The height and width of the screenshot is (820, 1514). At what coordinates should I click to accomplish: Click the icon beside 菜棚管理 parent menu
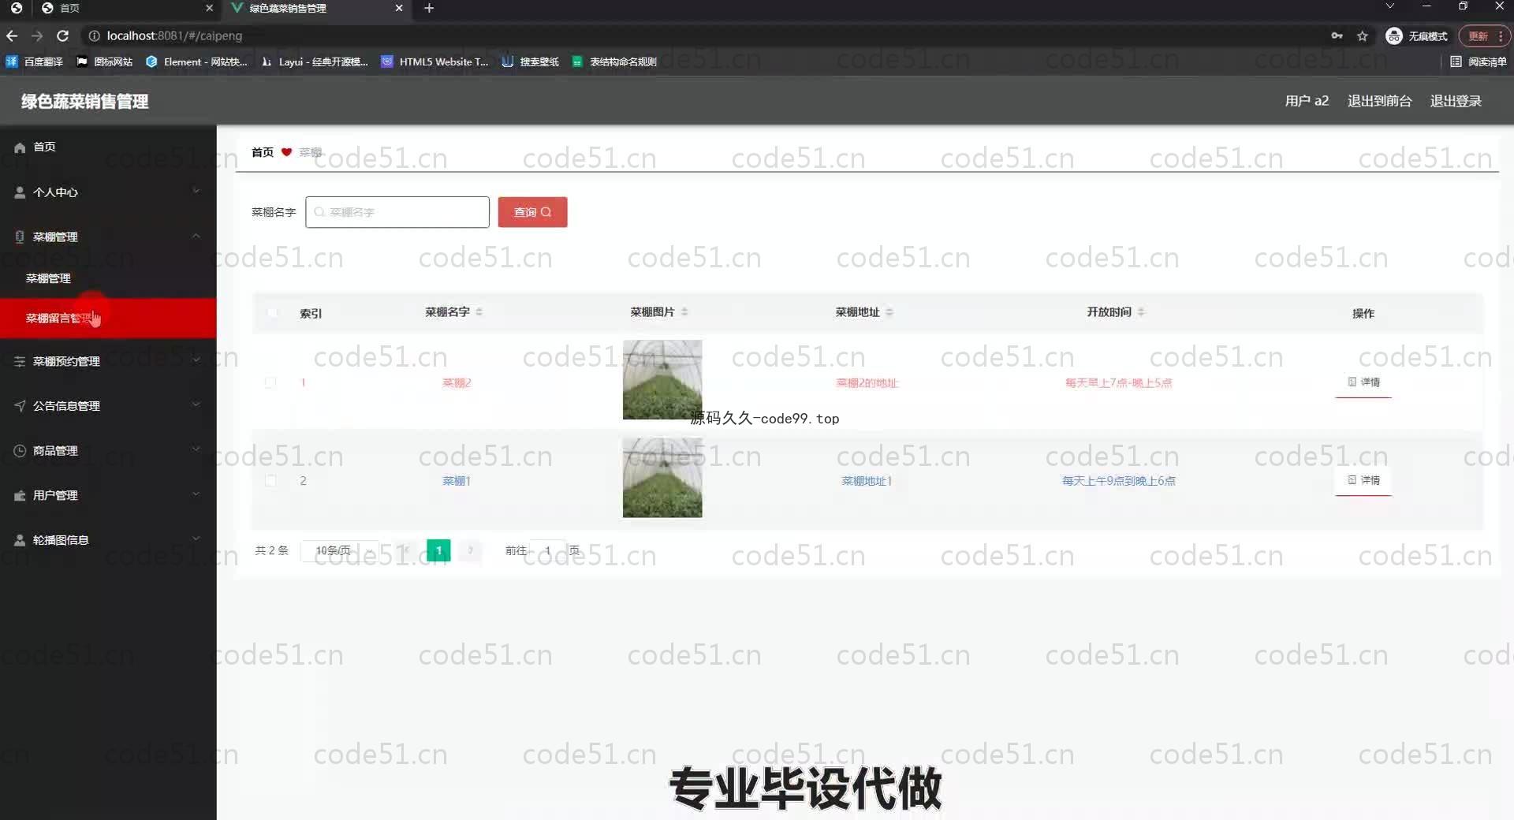point(20,237)
